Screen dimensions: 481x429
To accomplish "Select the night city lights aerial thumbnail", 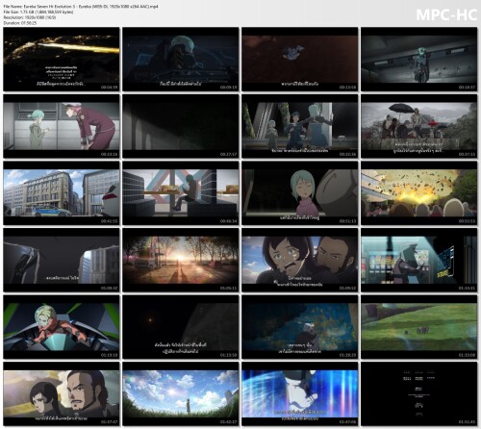I will (x=62, y=60).
